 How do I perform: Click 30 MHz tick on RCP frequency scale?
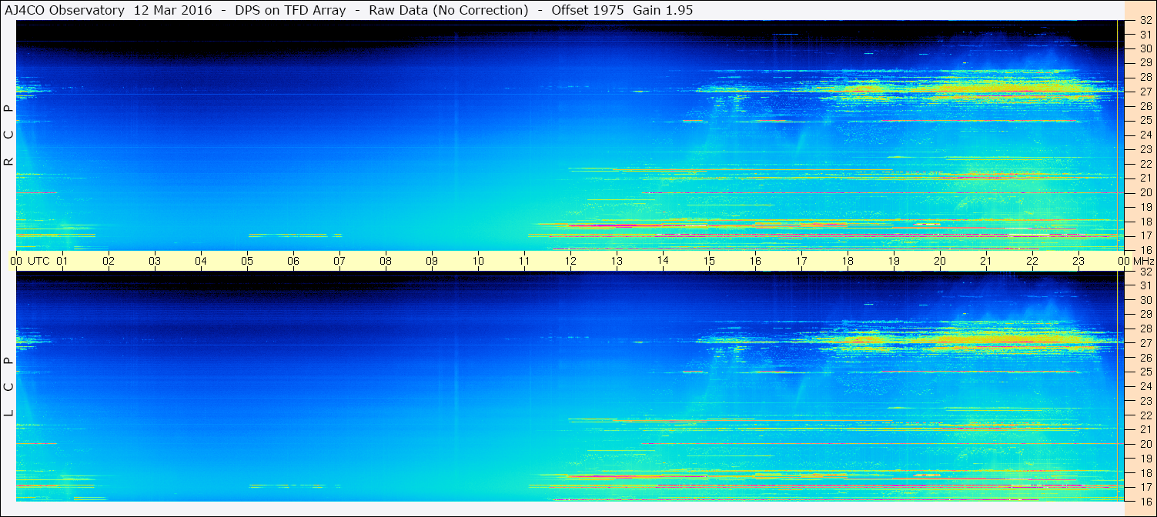[1145, 48]
